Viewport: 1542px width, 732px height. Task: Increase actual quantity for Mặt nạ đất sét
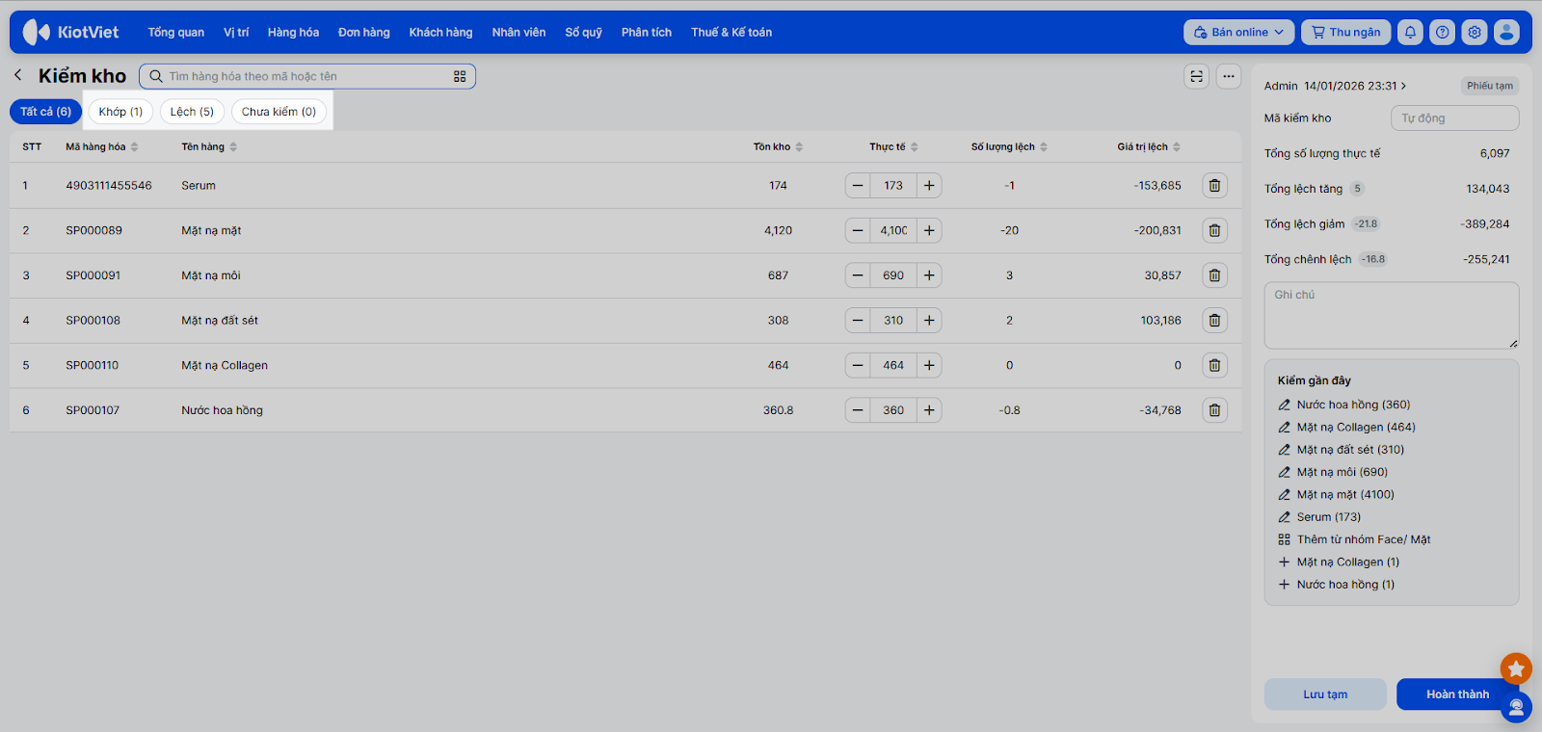coord(929,320)
